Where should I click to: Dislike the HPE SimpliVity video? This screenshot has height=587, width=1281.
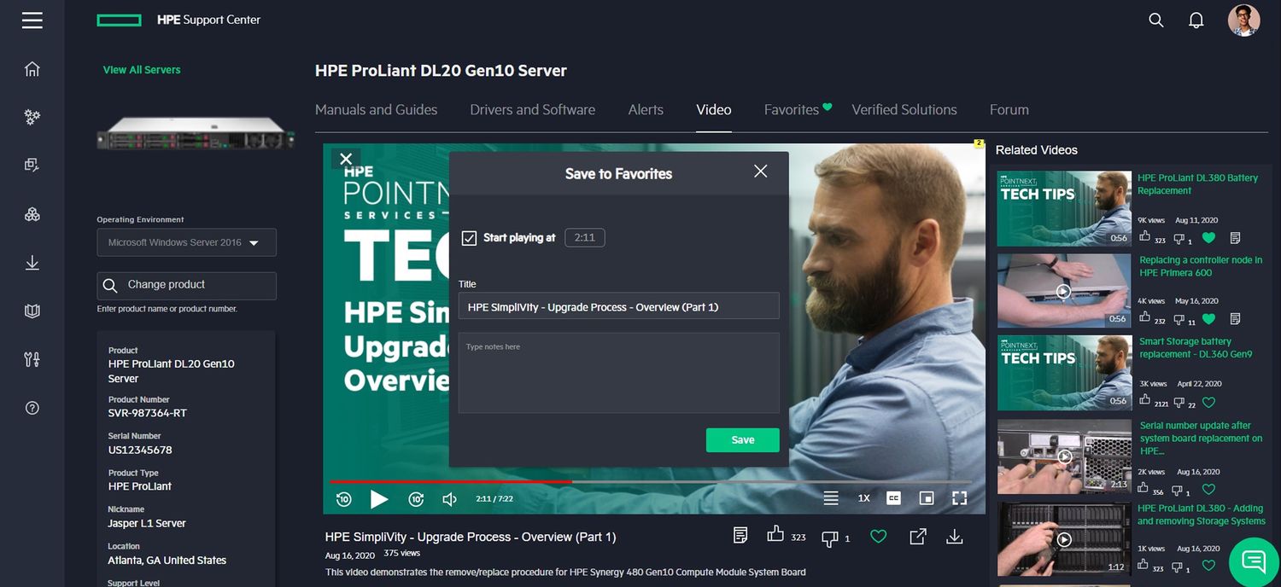coord(829,538)
